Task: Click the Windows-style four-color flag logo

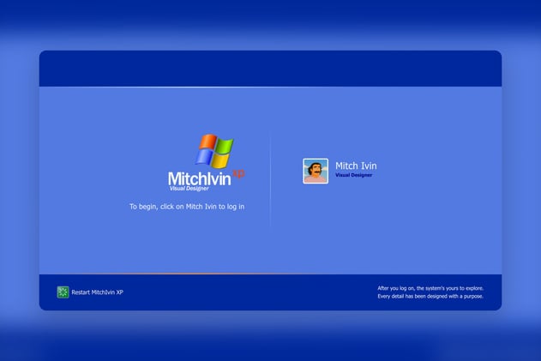Action: [x=214, y=151]
